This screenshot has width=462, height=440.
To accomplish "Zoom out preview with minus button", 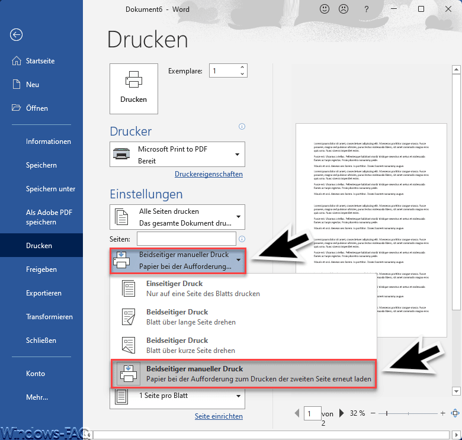I will tap(373, 413).
